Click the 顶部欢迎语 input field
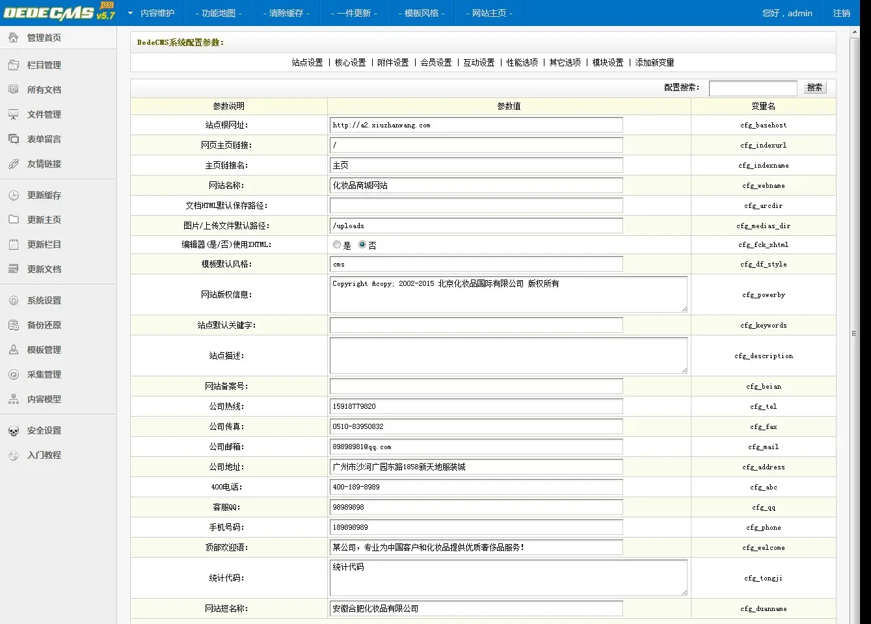The image size is (871, 624). click(476, 547)
